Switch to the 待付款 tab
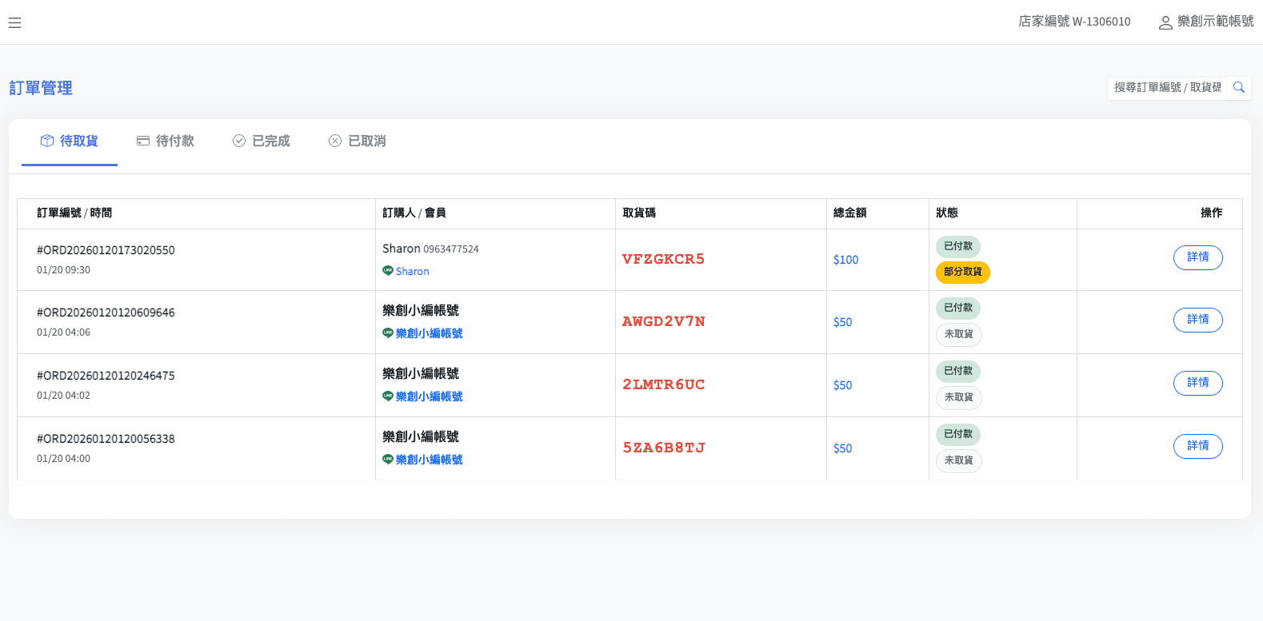The height and width of the screenshot is (621, 1263). tap(166, 141)
